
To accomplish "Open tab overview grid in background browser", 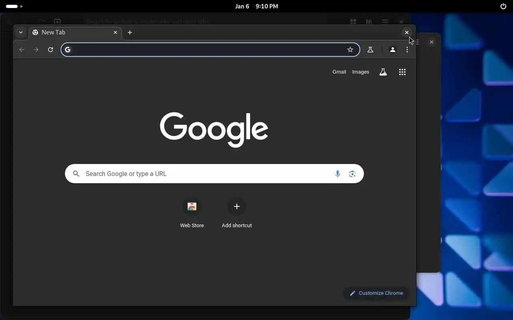I will coord(353,22).
